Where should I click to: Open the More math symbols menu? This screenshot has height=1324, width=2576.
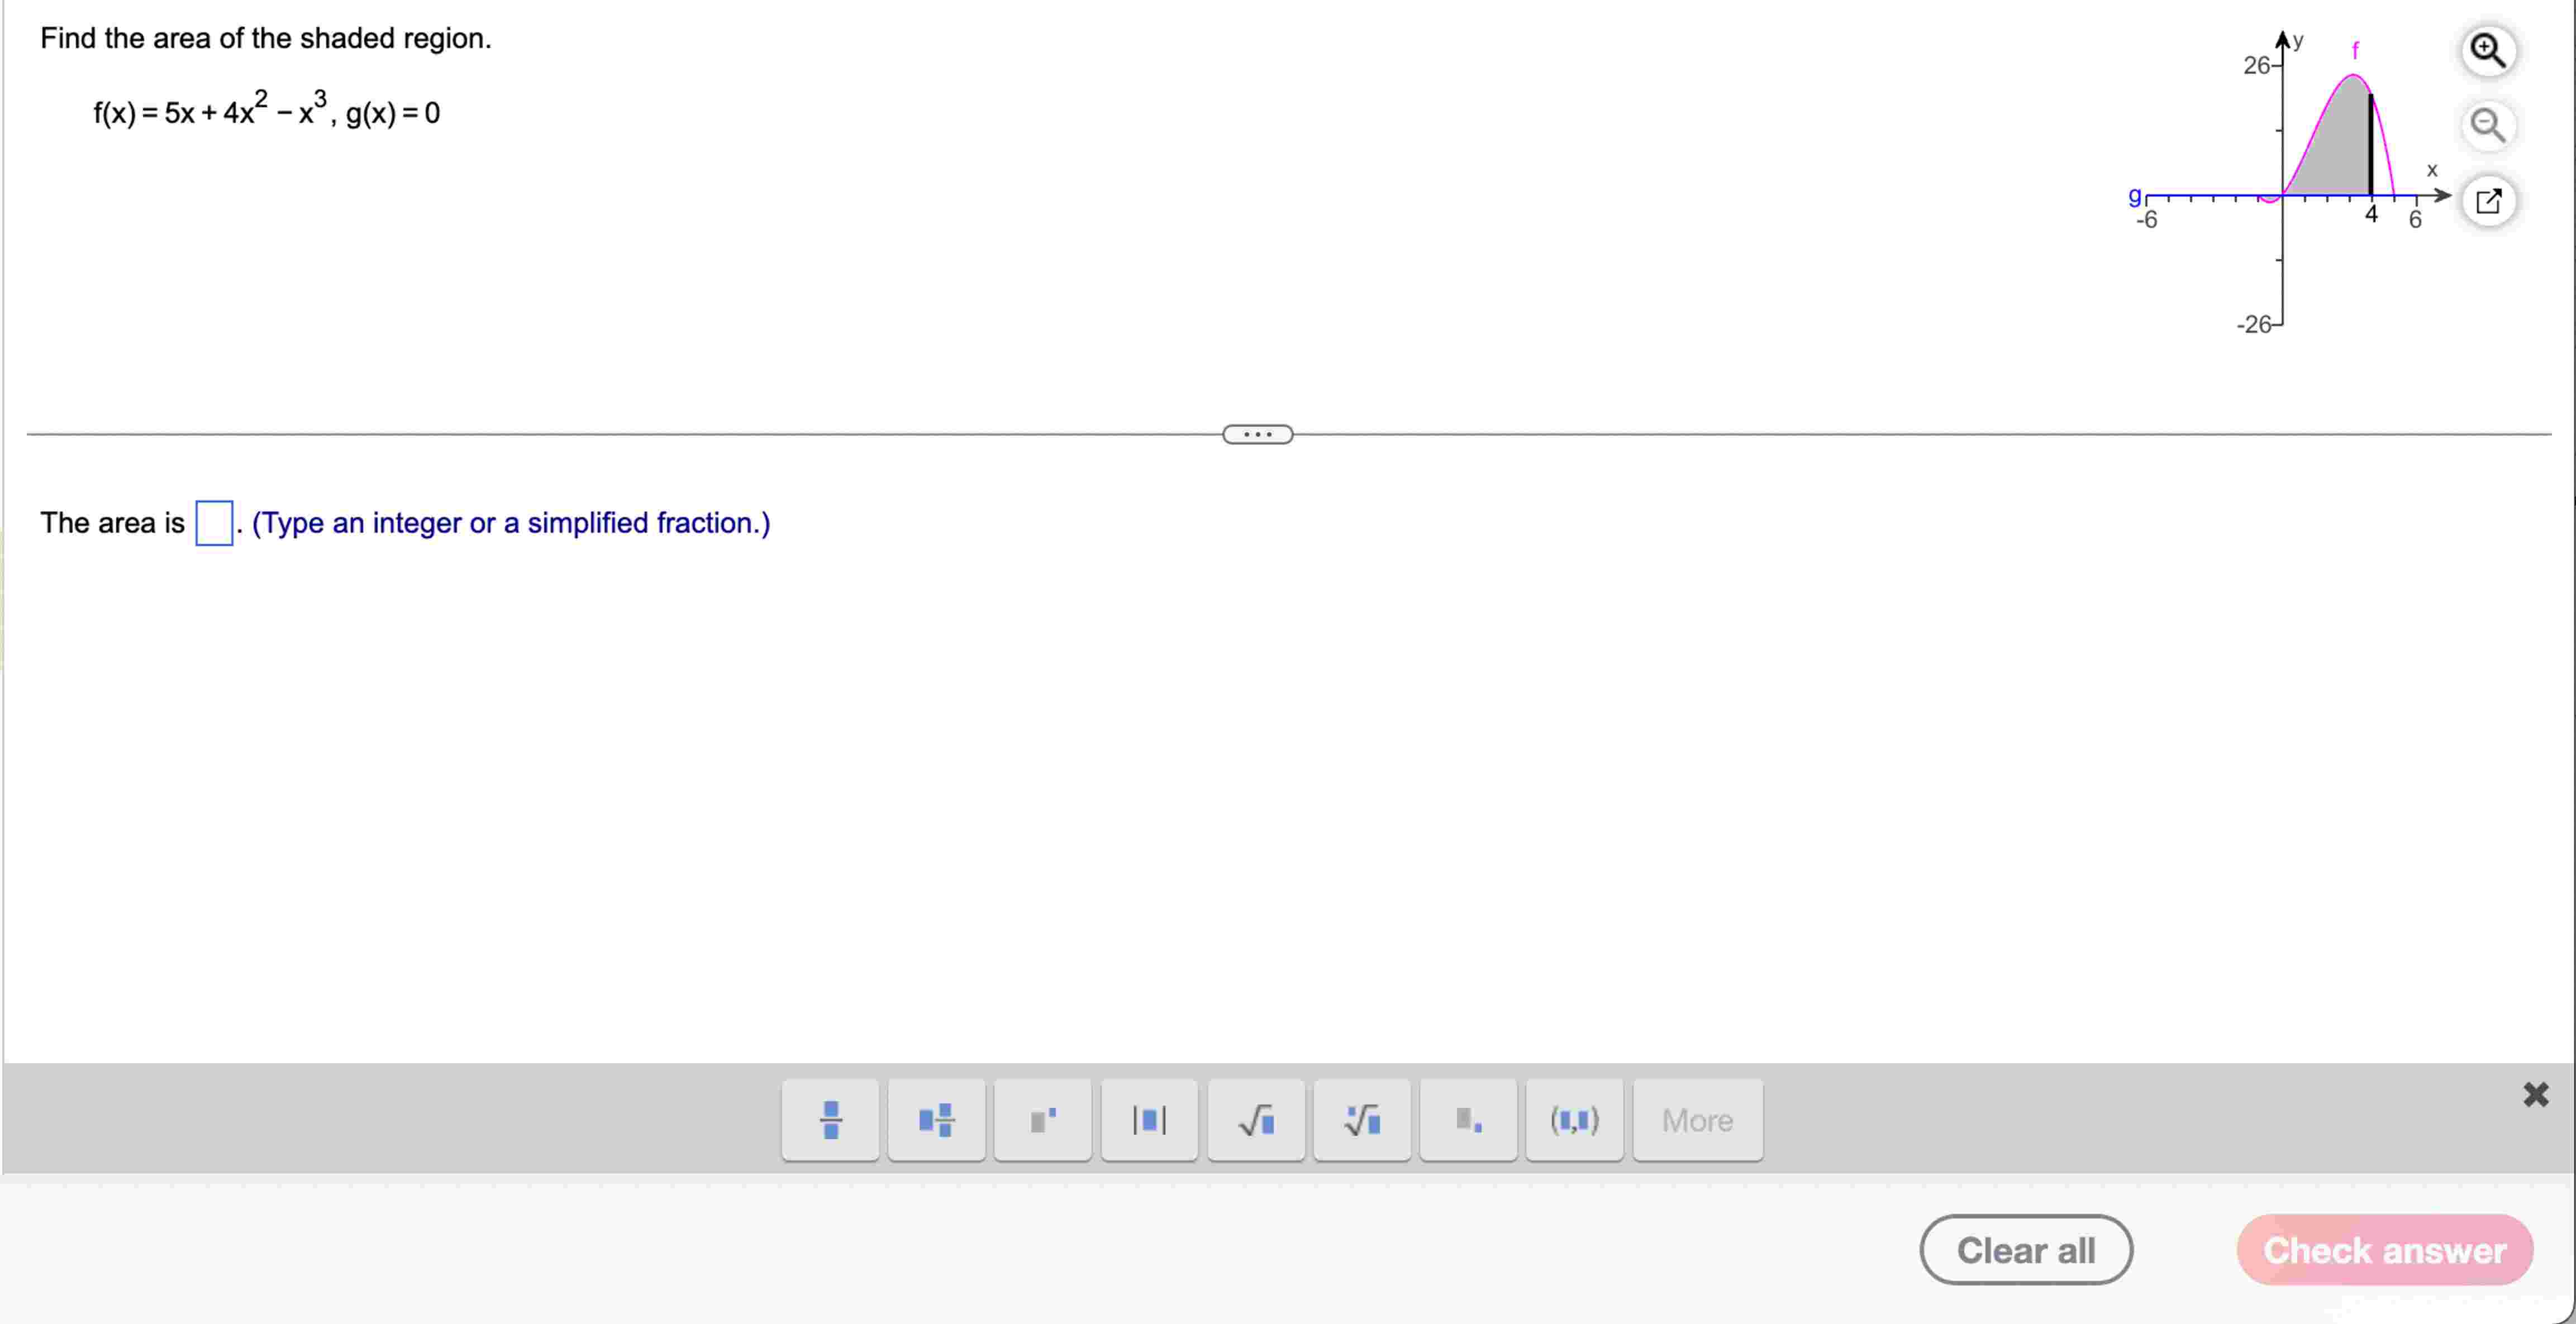(1697, 1120)
